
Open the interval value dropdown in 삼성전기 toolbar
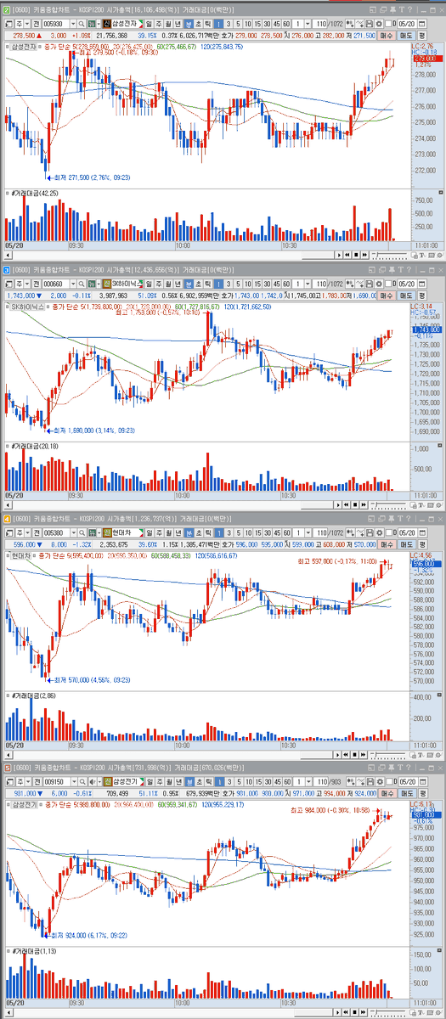coord(308,780)
